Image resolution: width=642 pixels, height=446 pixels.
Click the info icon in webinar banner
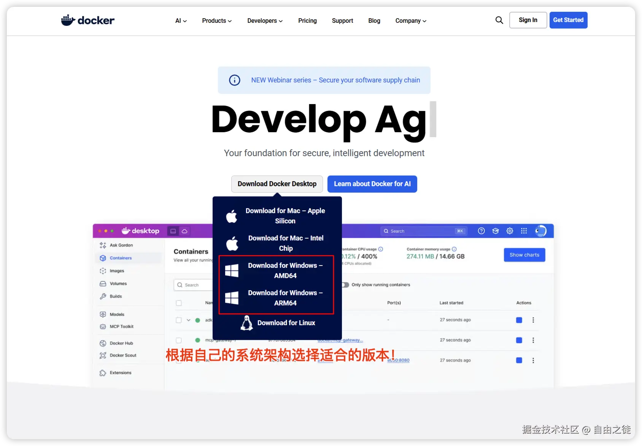[235, 80]
